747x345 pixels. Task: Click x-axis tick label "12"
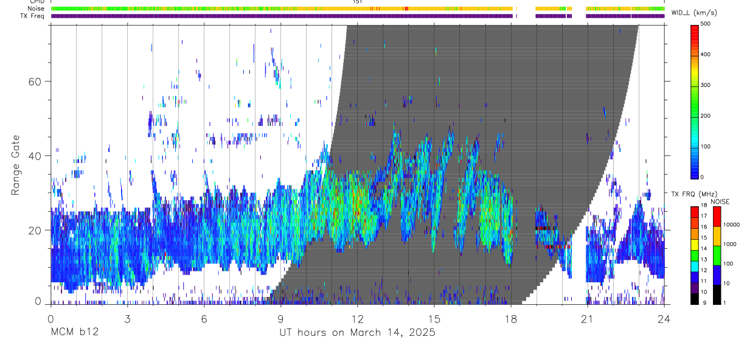pyautogui.click(x=357, y=318)
